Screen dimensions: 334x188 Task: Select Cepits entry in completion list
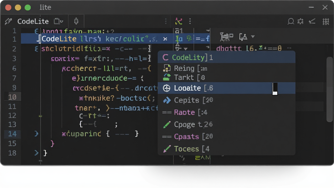226,100
